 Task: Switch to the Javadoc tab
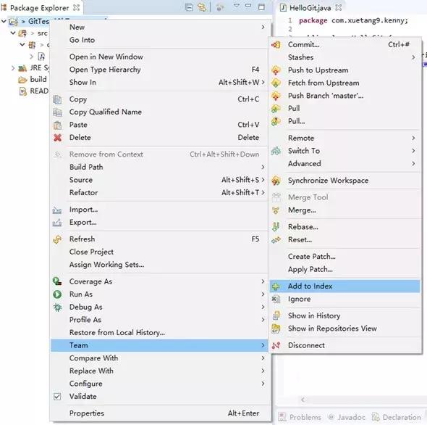click(347, 417)
